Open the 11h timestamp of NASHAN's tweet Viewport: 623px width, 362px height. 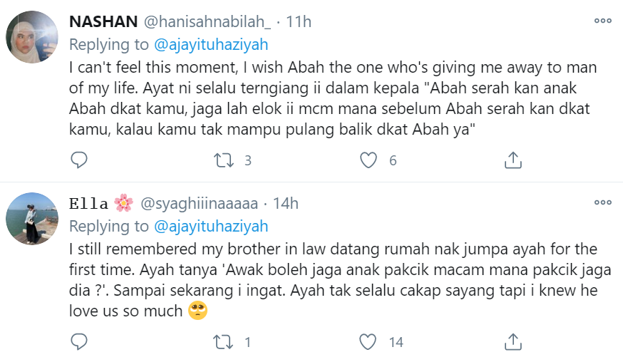299,22
